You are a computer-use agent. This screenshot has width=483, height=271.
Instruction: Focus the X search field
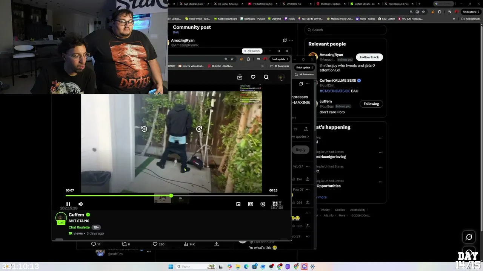[346, 30]
